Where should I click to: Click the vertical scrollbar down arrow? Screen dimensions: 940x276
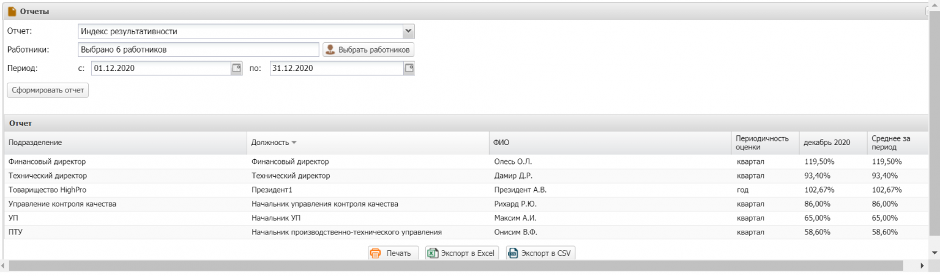click(934, 253)
